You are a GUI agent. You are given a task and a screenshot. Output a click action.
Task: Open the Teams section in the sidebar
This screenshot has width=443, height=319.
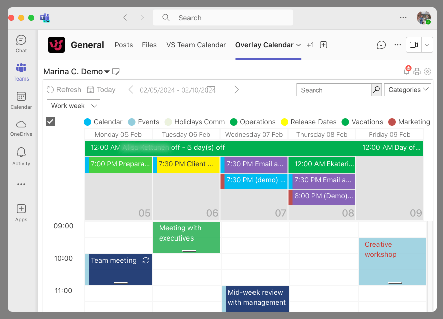tap(21, 72)
